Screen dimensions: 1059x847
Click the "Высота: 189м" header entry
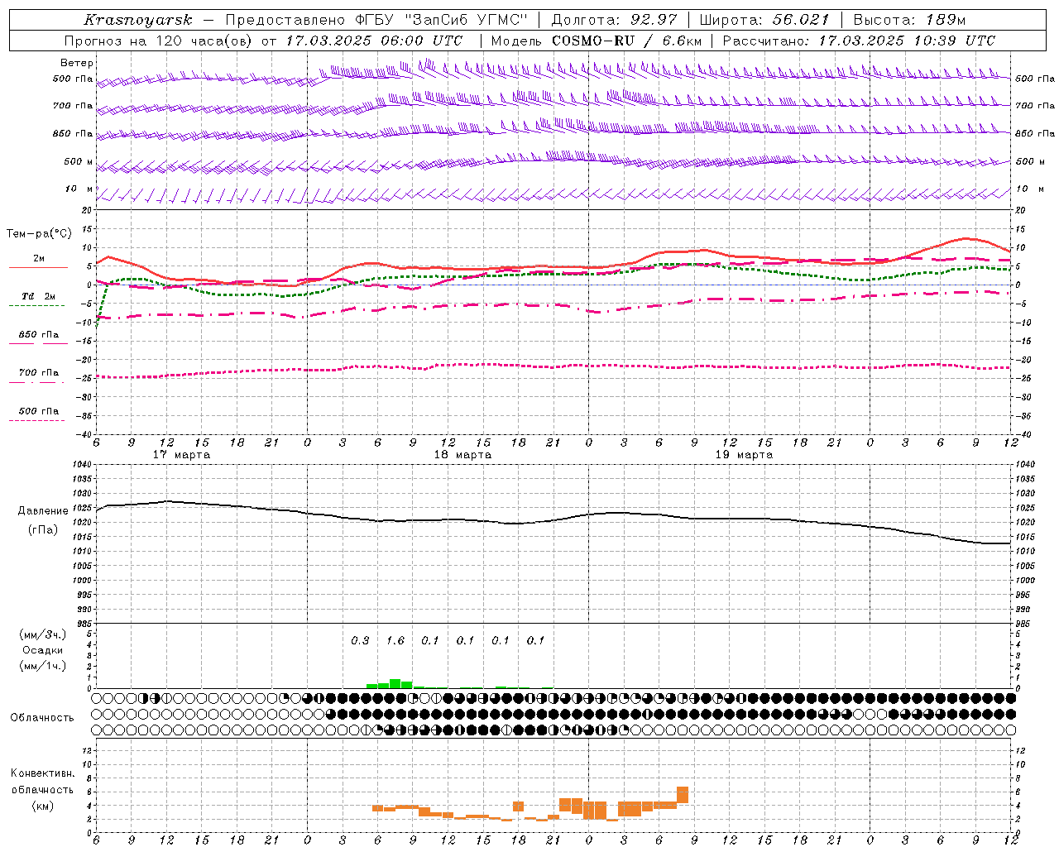click(909, 20)
